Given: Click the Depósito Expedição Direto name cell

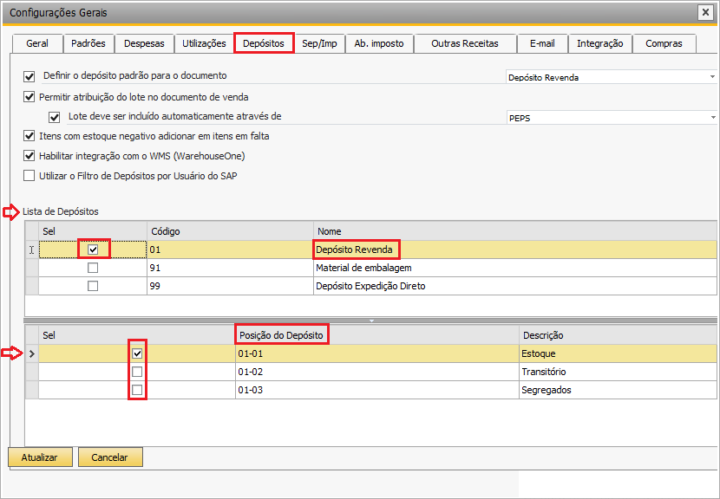Looking at the screenshot, I should pyautogui.click(x=514, y=286).
